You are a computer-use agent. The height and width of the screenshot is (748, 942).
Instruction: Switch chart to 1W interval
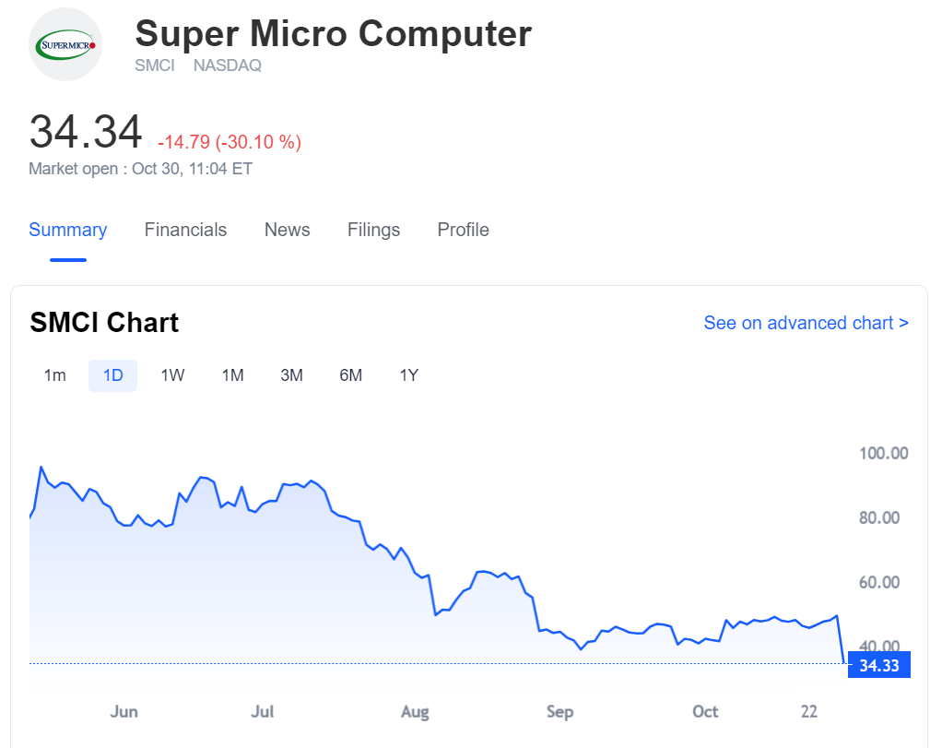[172, 375]
